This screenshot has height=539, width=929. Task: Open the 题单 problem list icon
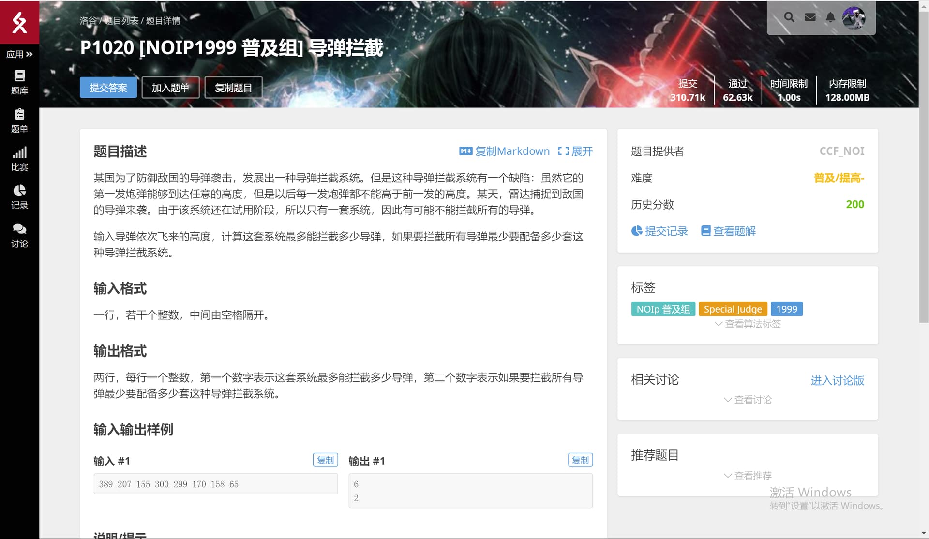(x=19, y=114)
